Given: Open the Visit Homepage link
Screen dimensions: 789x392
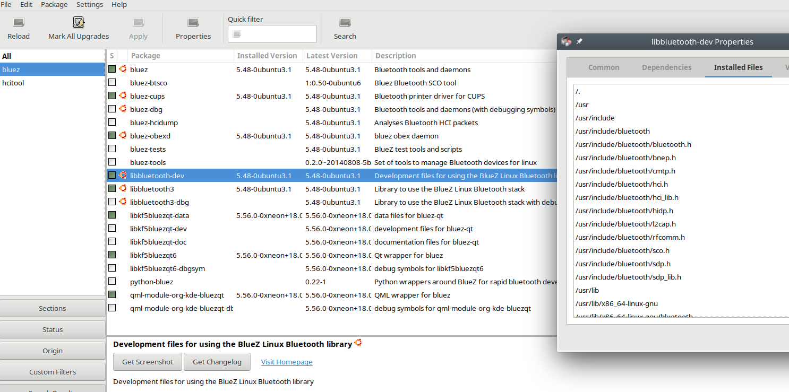Looking at the screenshot, I should click(x=287, y=362).
